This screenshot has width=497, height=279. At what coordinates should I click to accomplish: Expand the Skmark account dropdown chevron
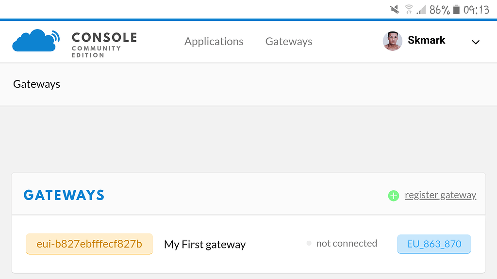click(x=476, y=42)
